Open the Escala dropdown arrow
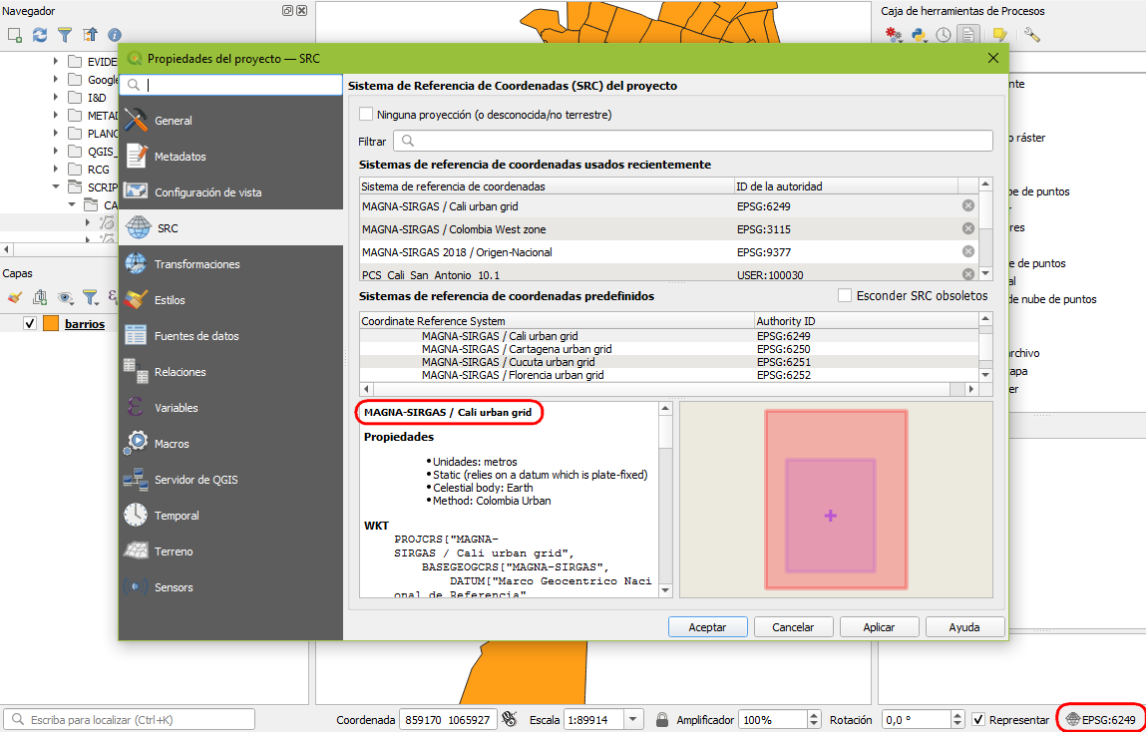The width and height of the screenshot is (1146, 732). [633, 720]
